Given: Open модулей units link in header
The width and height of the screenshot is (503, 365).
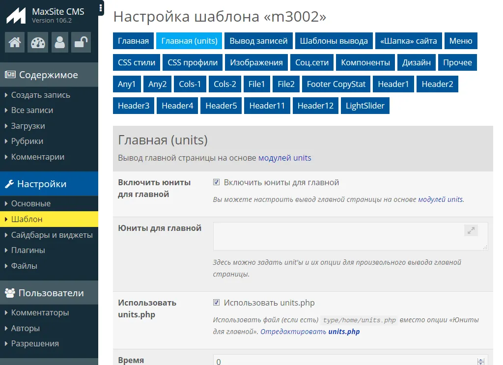Looking at the screenshot, I should [x=284, y=158].
